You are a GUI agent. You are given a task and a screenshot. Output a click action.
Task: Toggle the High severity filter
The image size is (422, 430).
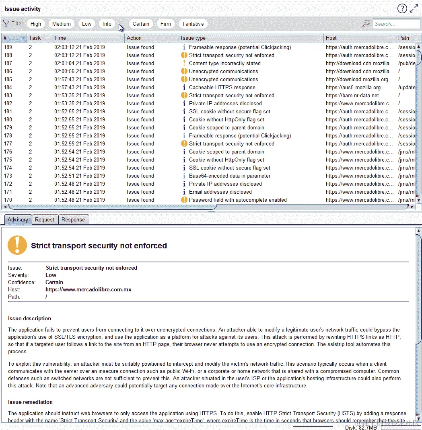36,24
